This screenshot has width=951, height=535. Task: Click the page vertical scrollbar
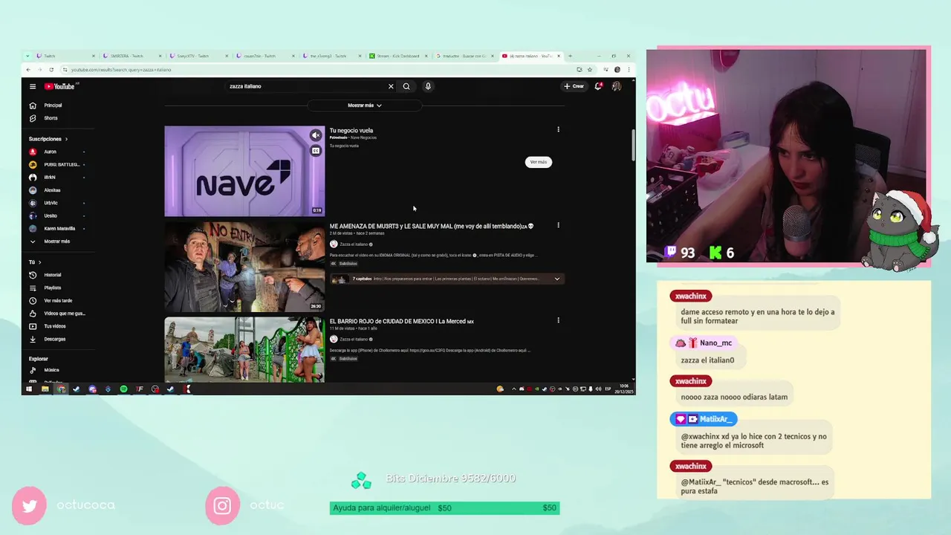633,145
